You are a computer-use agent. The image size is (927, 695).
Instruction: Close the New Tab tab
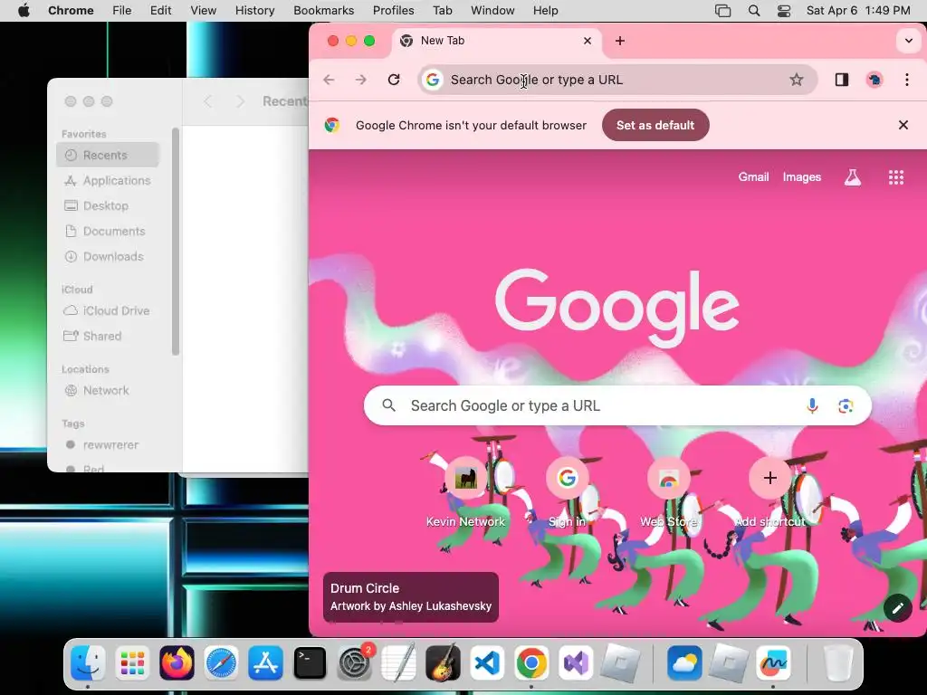point(587,41)
